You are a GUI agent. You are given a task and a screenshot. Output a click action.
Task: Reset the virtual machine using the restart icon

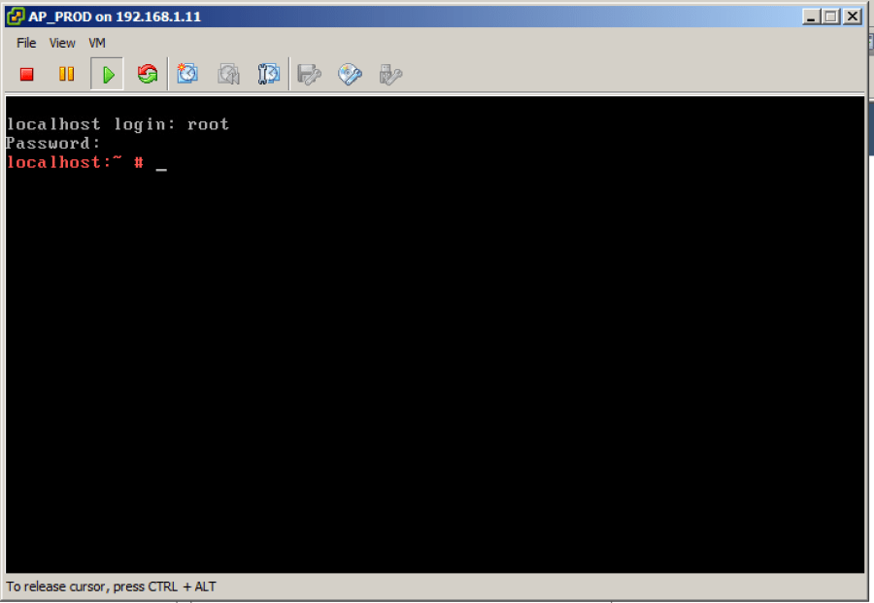click(147, 74)
